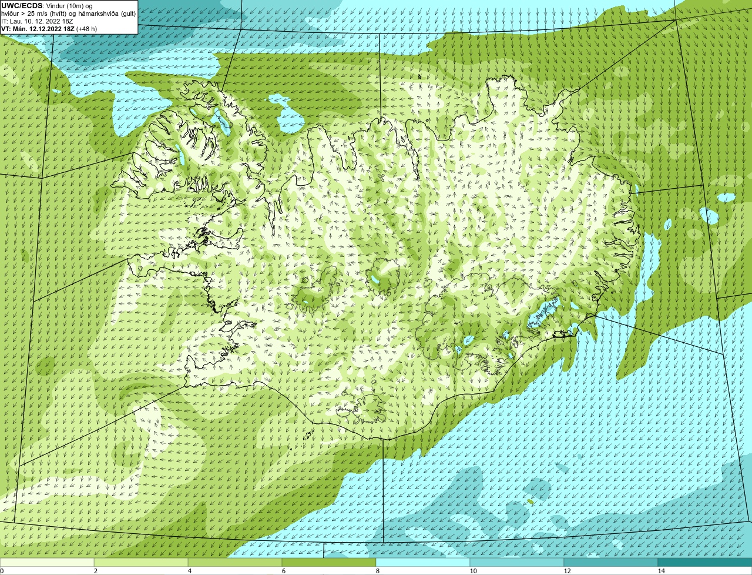Click the 'IT: Lau. 10. 12. 2022 18Z' line

37,21
